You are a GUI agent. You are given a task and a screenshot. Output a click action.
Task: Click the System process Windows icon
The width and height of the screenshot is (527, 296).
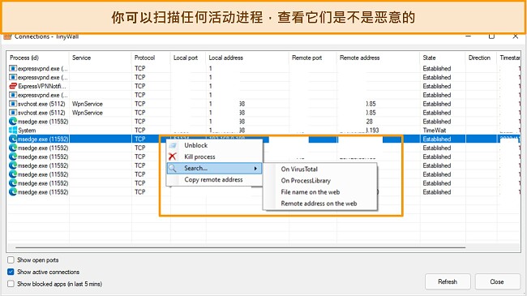(x=13, y=131)
